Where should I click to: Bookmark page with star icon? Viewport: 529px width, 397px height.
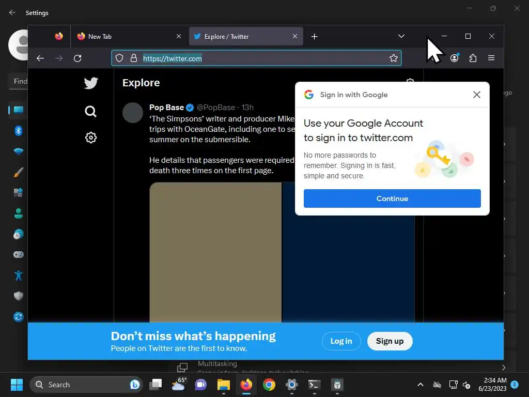(393, 58)
